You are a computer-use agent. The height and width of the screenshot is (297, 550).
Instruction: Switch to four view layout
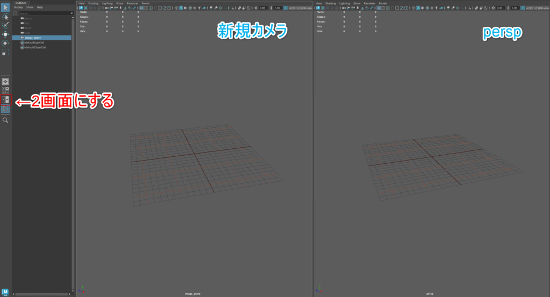click(5, 91)
